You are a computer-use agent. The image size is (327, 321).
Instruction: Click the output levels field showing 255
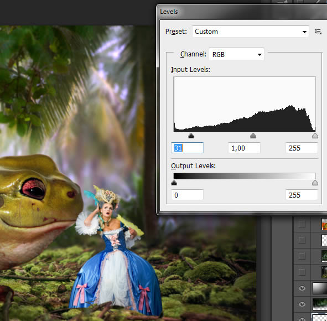302,195
